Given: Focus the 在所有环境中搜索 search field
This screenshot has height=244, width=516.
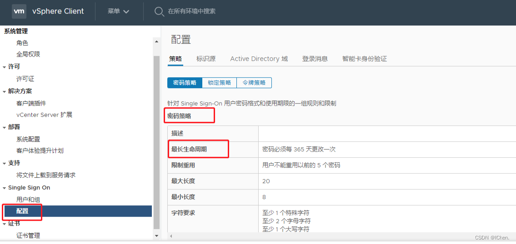Looking at the screenshot, I should tap(192, 11).
